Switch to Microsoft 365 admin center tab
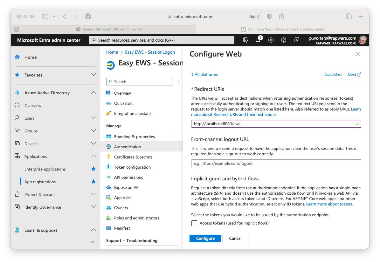The image size is (380, 262). 109,29
